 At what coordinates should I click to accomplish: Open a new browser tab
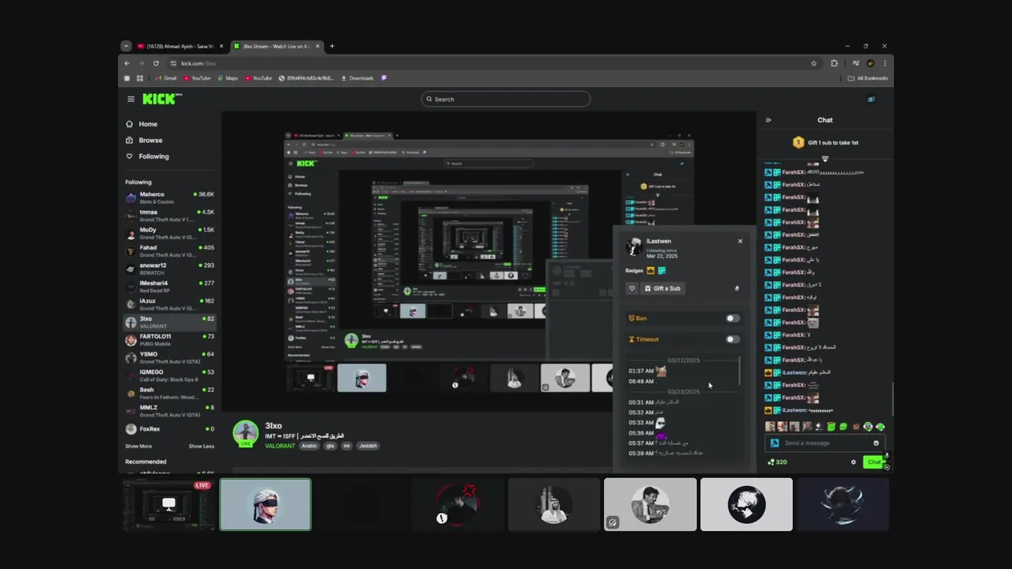coord(332,46)
